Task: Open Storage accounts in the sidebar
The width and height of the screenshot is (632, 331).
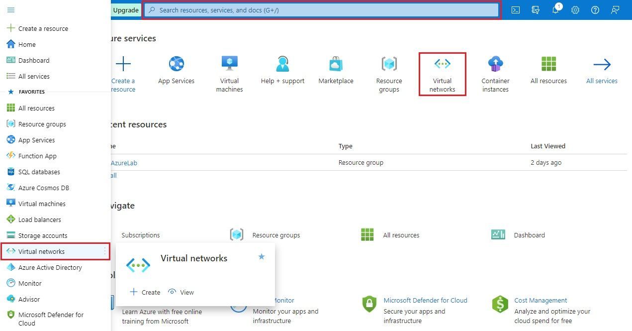Action: tap(43, 235)
